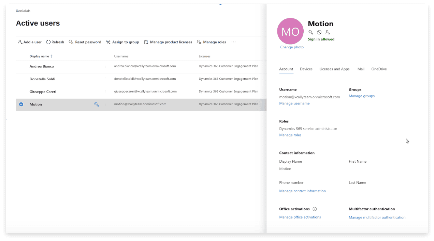This screenshot has width=434, height=241.
Task: Open the three-dot menu for the Motion row
Action: [105, 105]
